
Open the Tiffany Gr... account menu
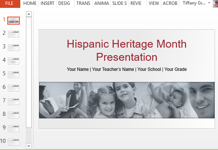point(196,3)
